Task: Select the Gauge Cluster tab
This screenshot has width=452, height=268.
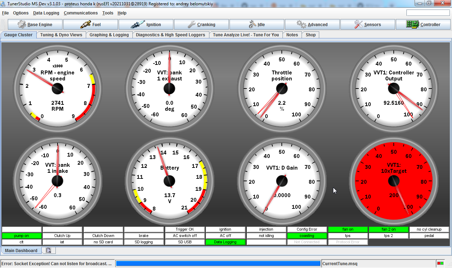Action: click(x=18, y=35)
